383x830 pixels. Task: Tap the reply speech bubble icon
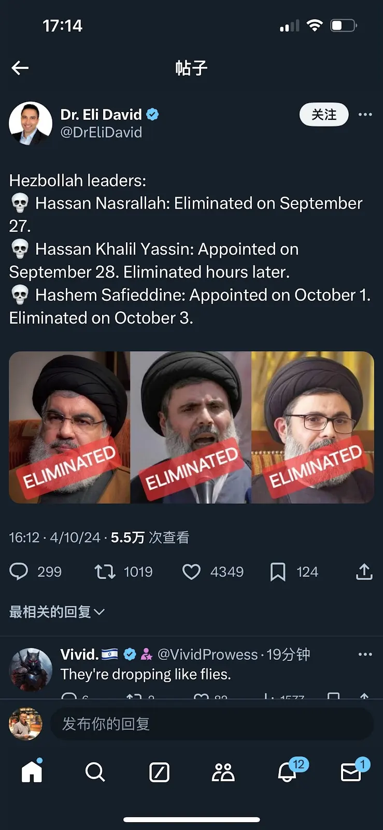19,572
